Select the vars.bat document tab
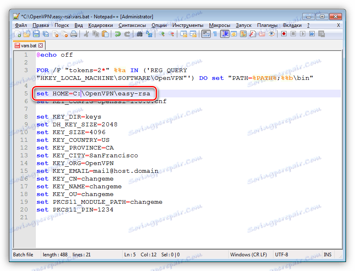 click(29, 46)
